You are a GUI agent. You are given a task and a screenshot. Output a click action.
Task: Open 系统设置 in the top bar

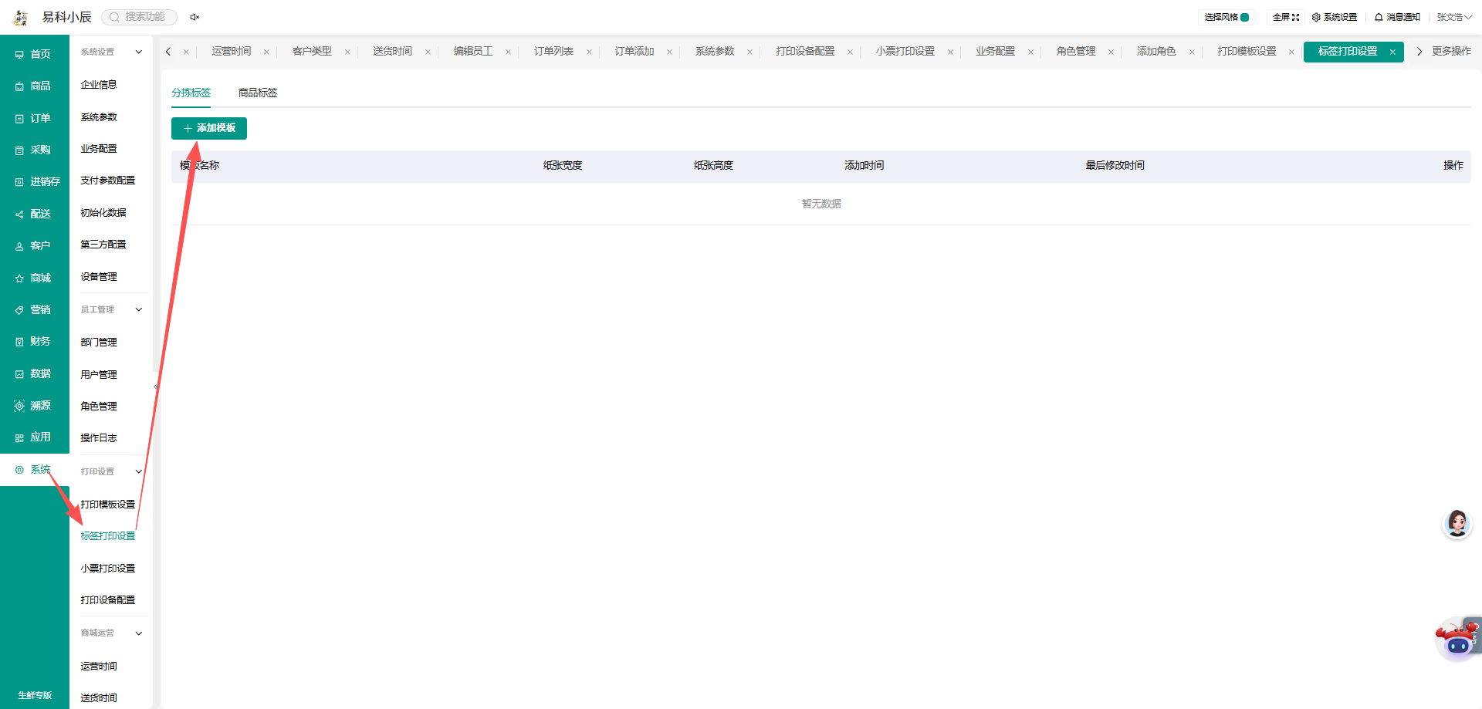click(x=1335, y=17)
